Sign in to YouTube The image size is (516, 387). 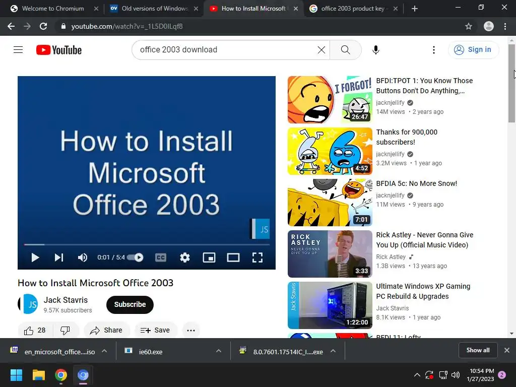(473, 50)
